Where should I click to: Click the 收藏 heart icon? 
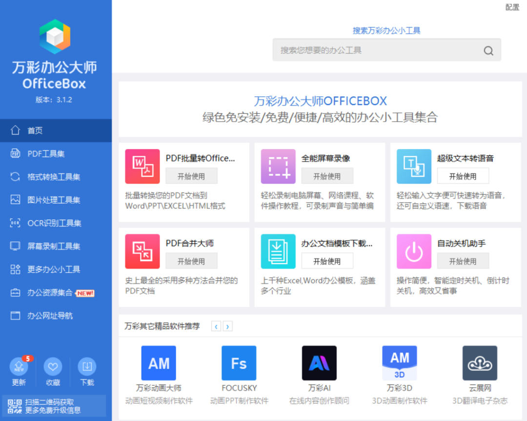click(53, 366)
